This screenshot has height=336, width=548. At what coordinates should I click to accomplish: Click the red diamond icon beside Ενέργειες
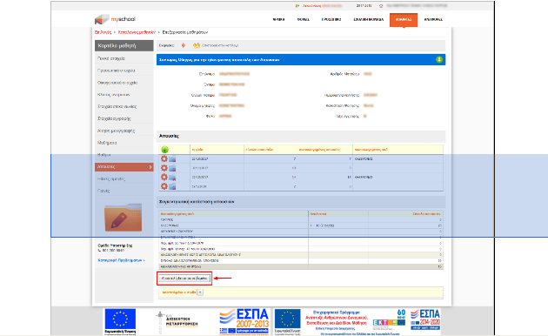(x=184, y=45)
